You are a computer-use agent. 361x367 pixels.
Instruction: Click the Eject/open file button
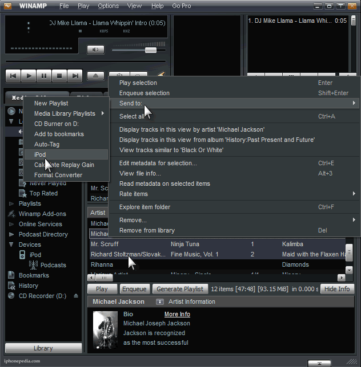click(x=95, y=75)
